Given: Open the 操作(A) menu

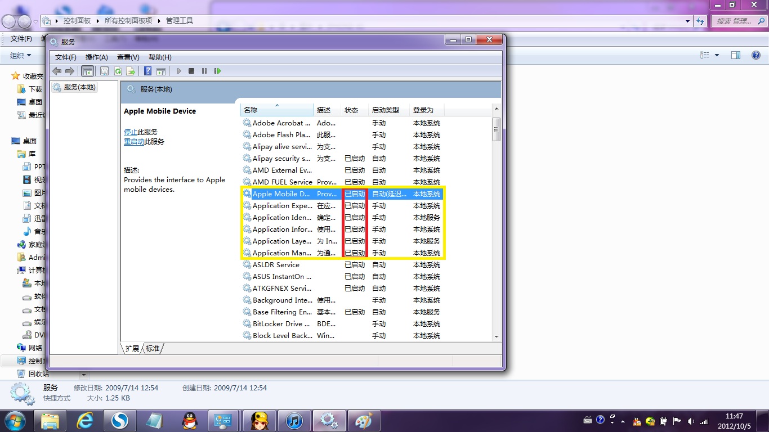Looking at the screenshot, I should tap(97, 57).
